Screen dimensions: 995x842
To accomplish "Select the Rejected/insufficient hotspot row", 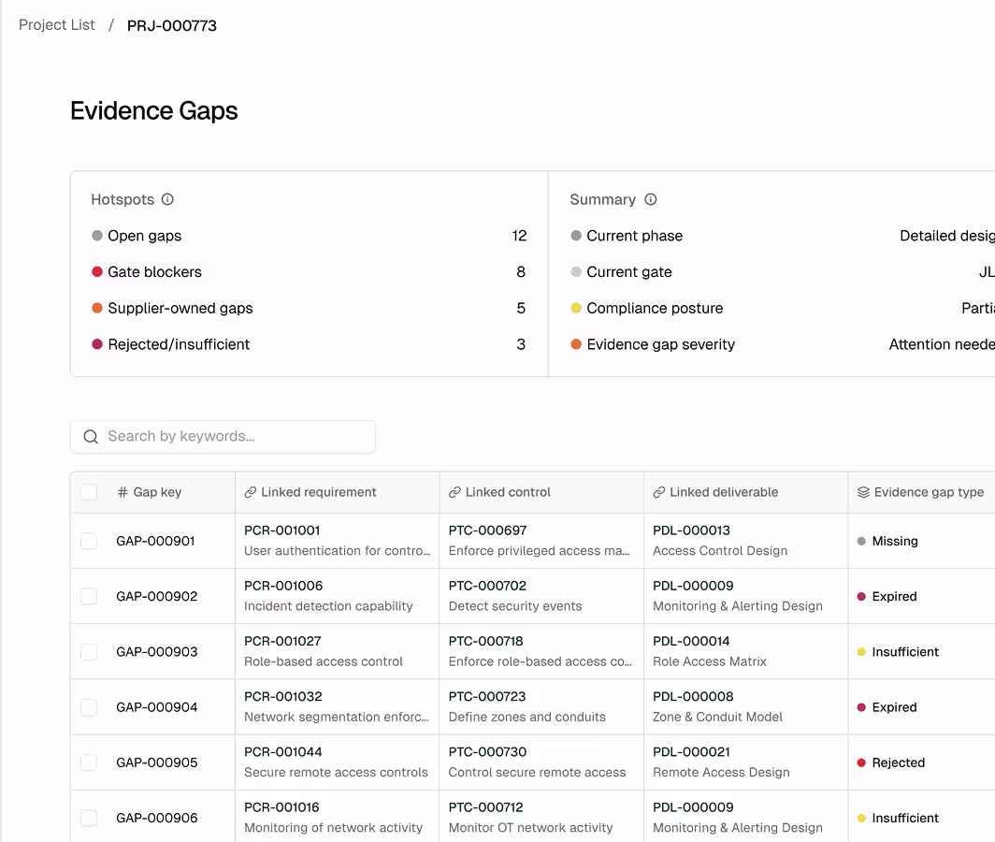I will (309, 344).
